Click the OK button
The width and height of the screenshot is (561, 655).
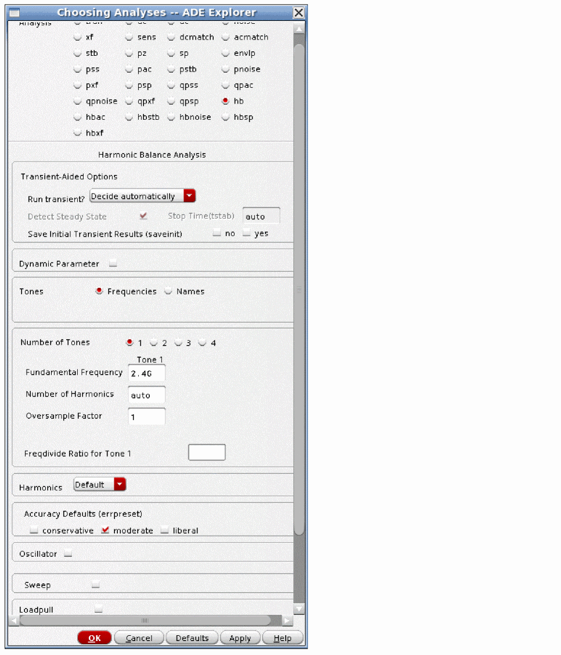pos(94,638)
